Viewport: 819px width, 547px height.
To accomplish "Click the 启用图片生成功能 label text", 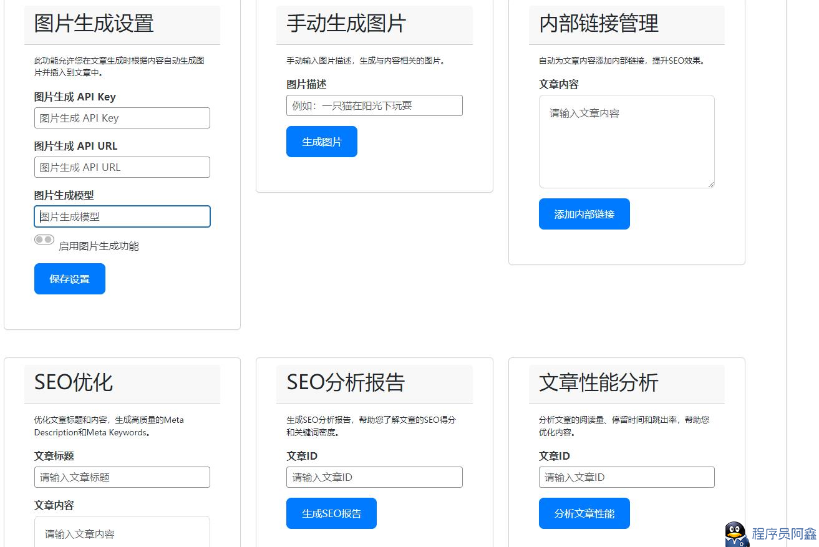I will tap(99, 246).
